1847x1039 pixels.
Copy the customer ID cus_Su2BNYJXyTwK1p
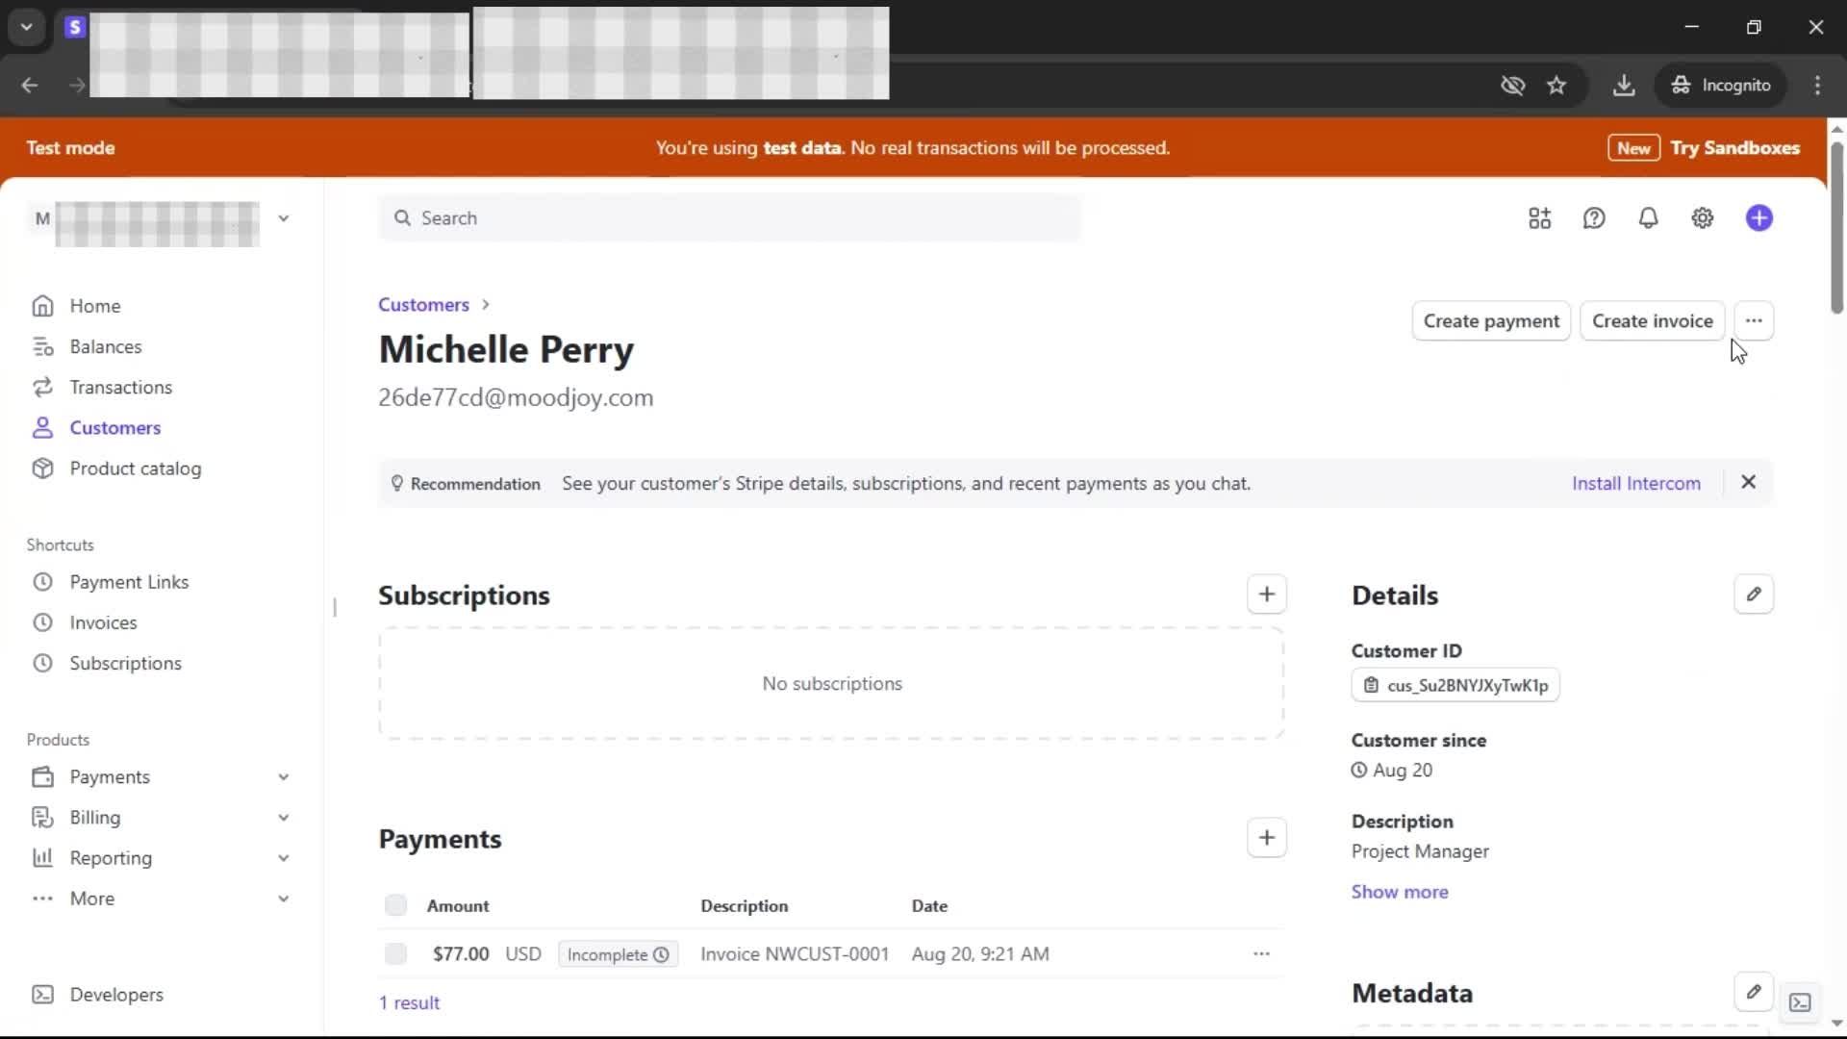1455,685
